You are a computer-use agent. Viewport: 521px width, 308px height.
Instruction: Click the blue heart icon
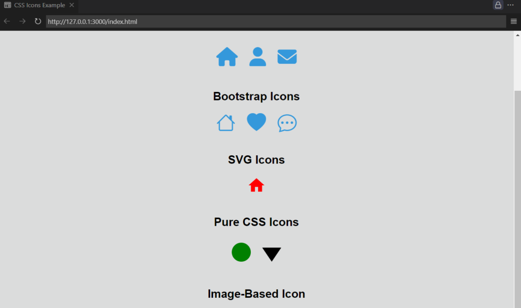(256, 122)
